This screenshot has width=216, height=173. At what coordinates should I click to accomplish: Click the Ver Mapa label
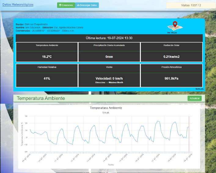tap(172, 33)
